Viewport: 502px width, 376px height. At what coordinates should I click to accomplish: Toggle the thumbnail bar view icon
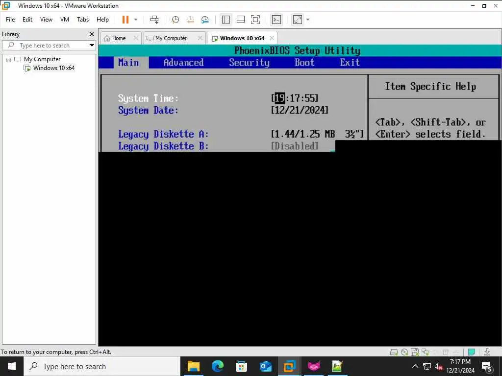(240, 20)
